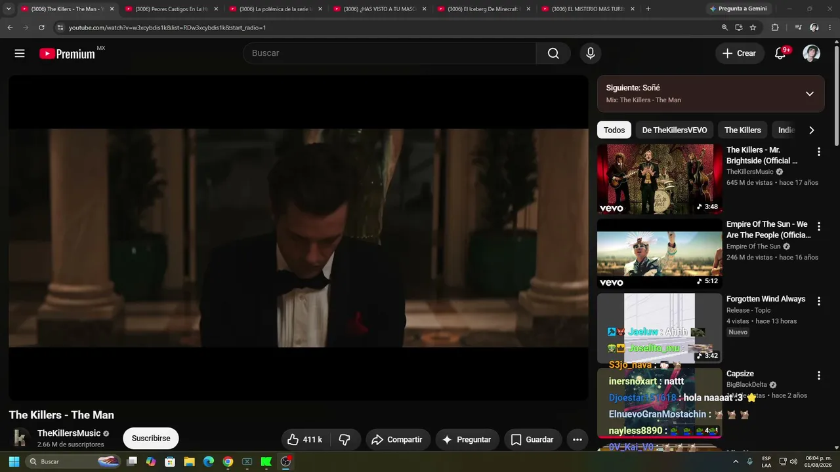Open Google Chrome from the taskbar

tap(228, 462)
